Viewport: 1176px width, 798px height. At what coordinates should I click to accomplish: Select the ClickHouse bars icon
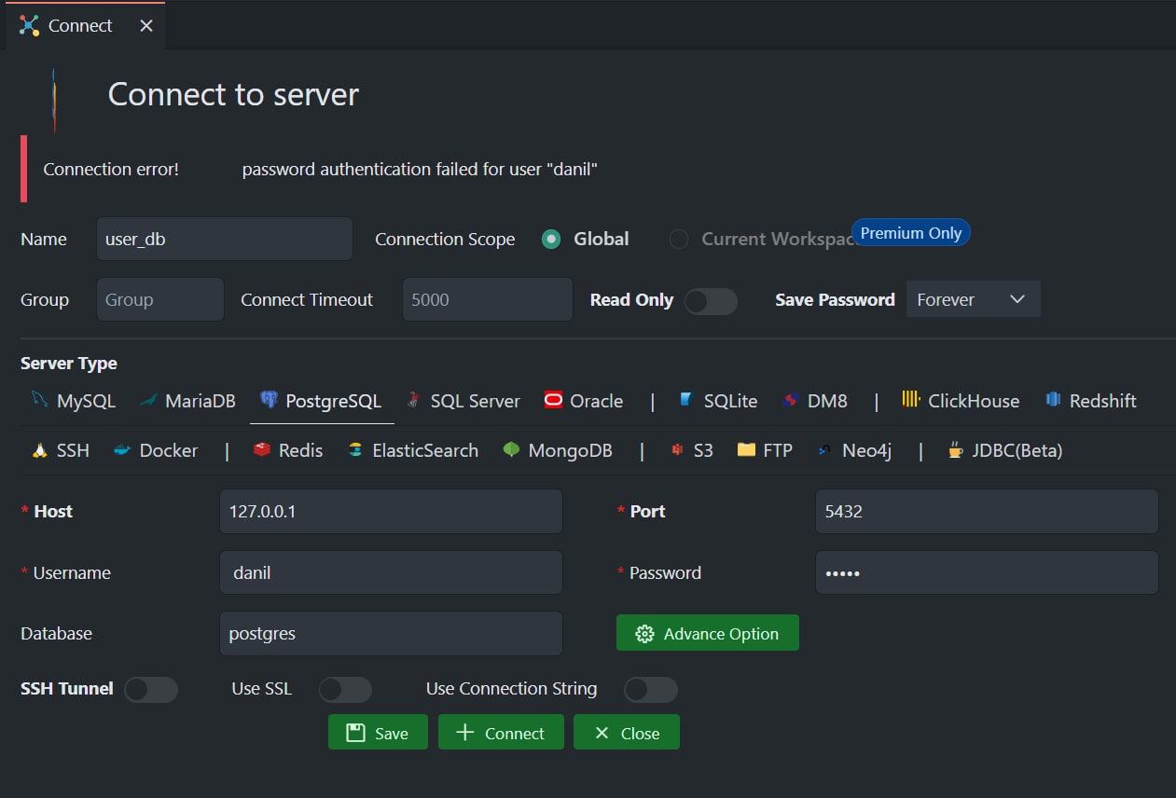coord(911,400)
